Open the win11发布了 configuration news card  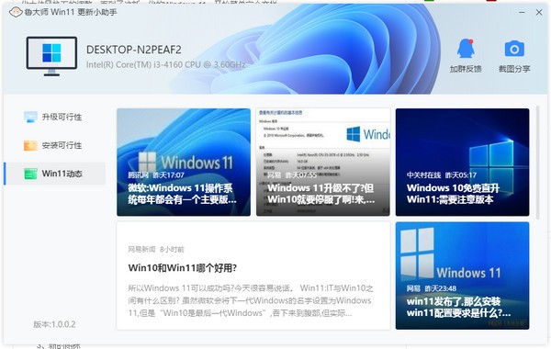[462, 276]
